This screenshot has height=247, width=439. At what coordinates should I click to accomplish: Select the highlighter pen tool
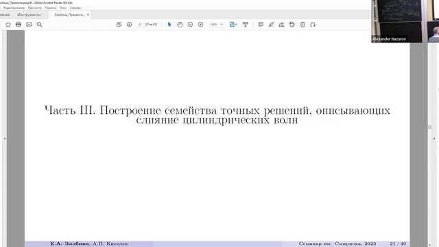(x=271, y=25)
